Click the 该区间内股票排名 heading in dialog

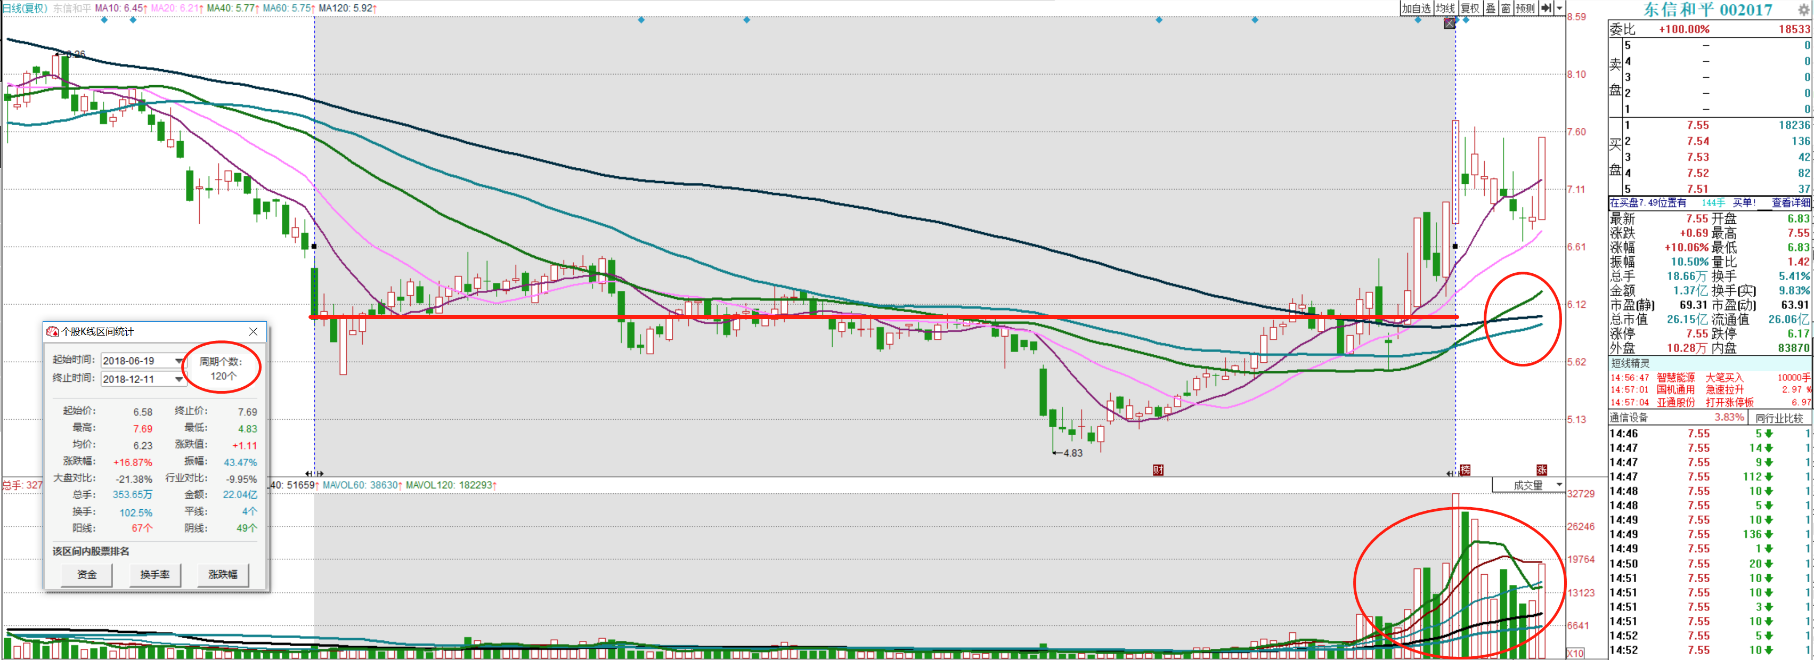pos(91,551)
